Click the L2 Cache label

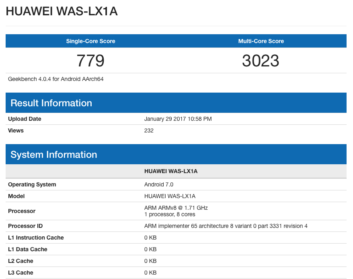21,261
